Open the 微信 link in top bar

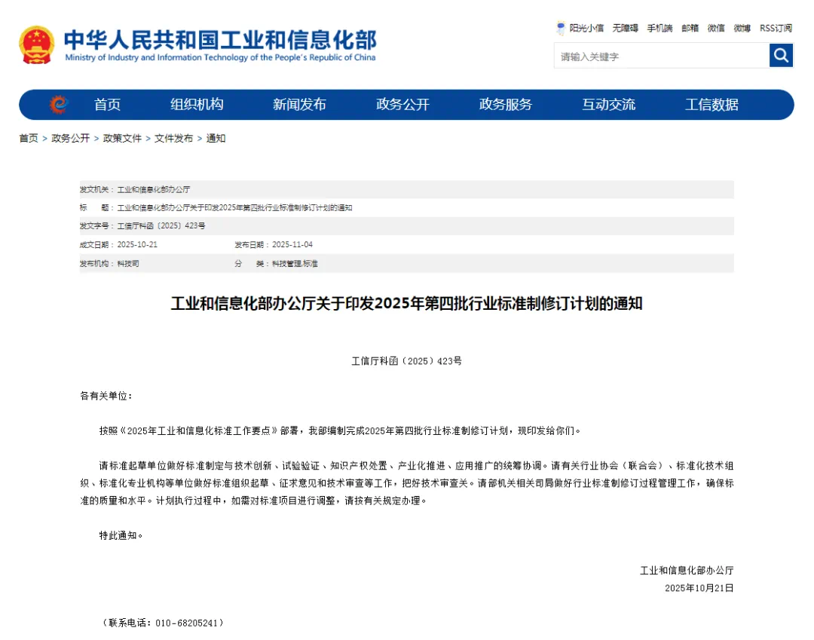(x=716, y=28)
